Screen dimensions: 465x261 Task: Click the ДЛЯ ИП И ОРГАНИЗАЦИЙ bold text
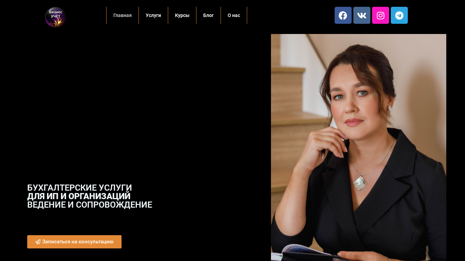coord(79,196)
